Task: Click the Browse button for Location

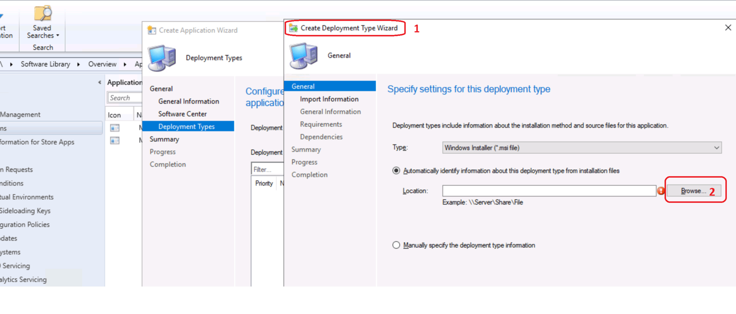Action: click(694, 191)
